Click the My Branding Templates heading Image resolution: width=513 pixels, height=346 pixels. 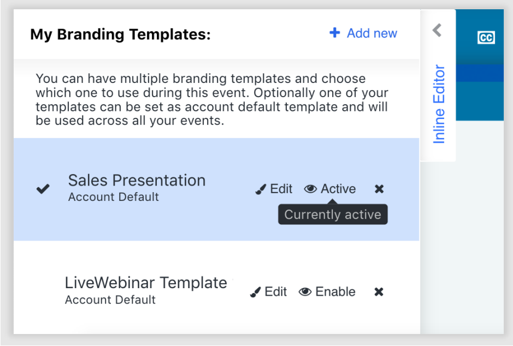click(x=120, y=35)
